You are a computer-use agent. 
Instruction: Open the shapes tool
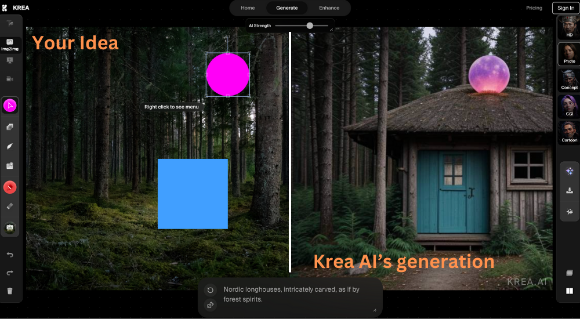10,127
